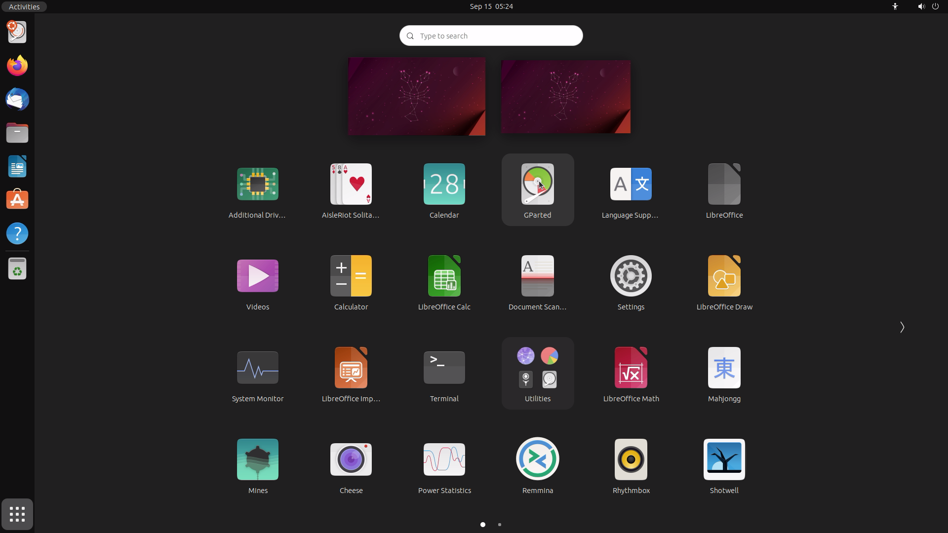Open Document Scanner
The height and width of the screenshot is (533, 948).
pos(538,282)
